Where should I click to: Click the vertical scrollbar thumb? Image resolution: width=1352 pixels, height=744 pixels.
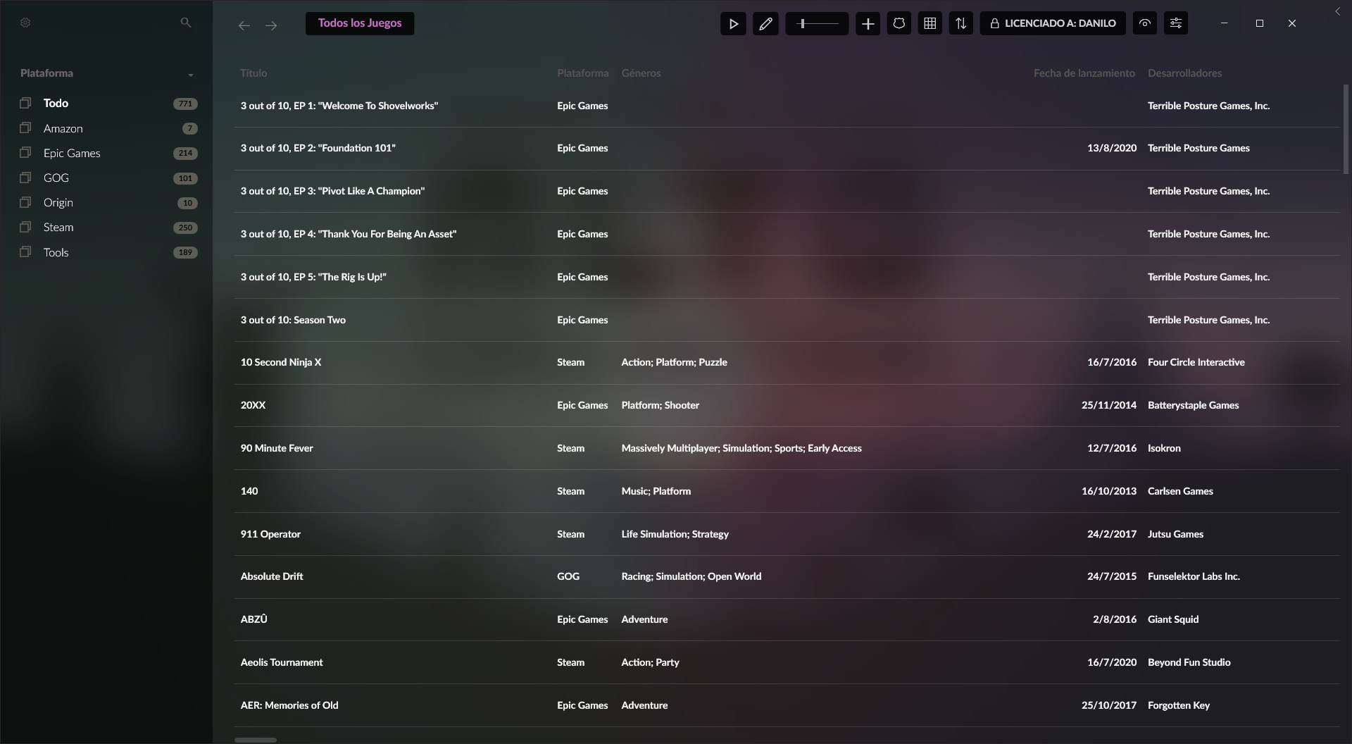click(1346, 129)
